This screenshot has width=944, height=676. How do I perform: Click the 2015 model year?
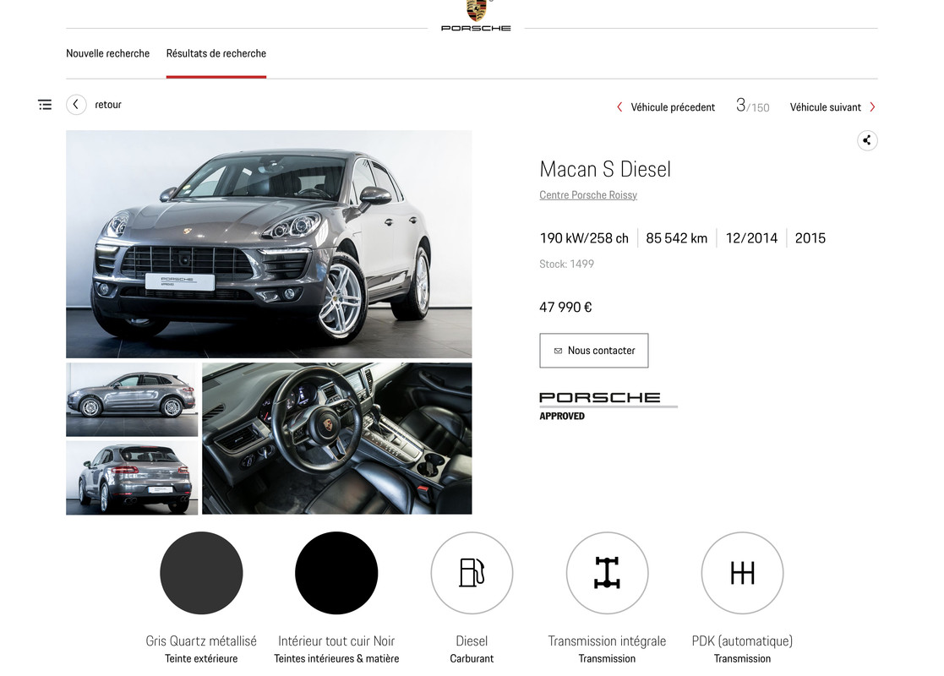click(810, 238)
